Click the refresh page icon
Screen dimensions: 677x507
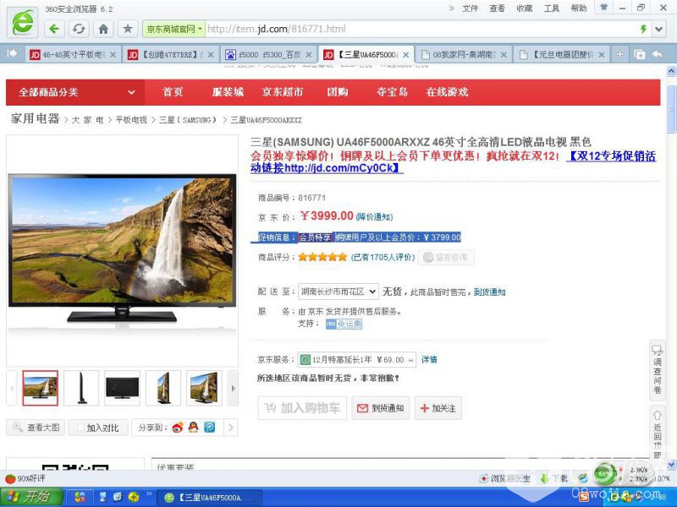coord(79,29)
